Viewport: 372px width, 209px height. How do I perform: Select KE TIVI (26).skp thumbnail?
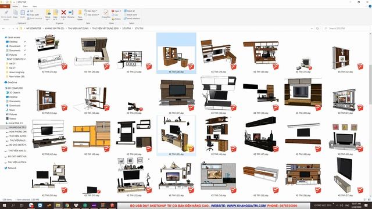[x=92, y=53]
